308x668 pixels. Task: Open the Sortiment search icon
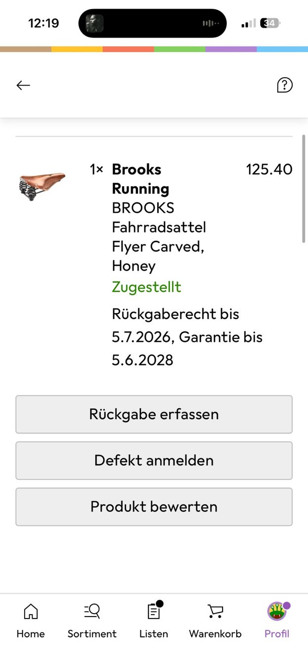[x=92, y=611]
